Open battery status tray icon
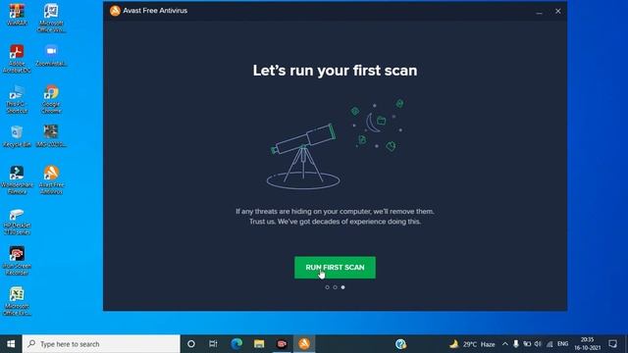 (x=527, y=344)
